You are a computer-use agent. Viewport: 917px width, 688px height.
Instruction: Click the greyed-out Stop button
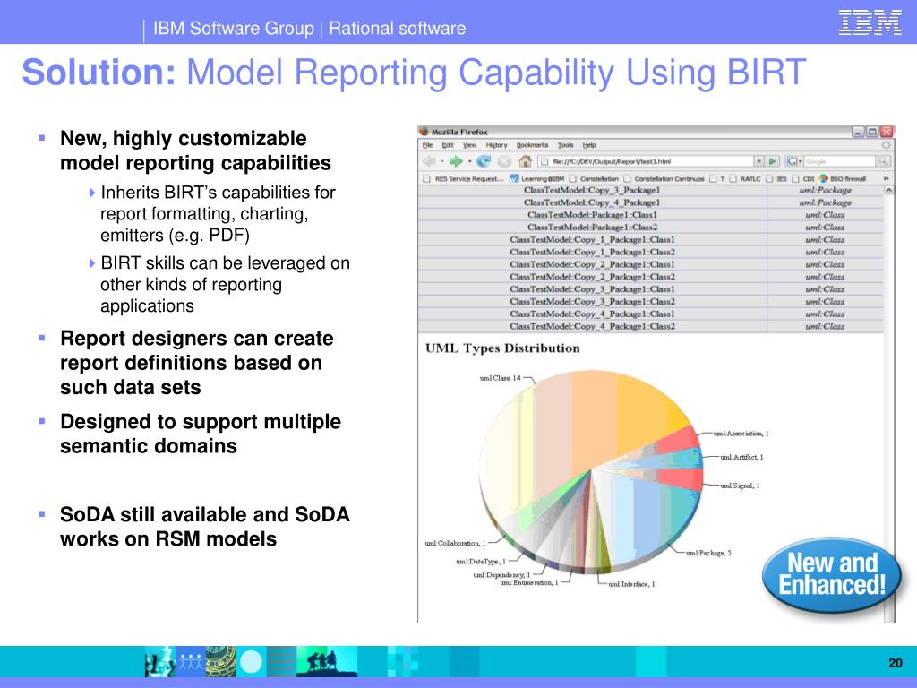[x=505, y=161]
